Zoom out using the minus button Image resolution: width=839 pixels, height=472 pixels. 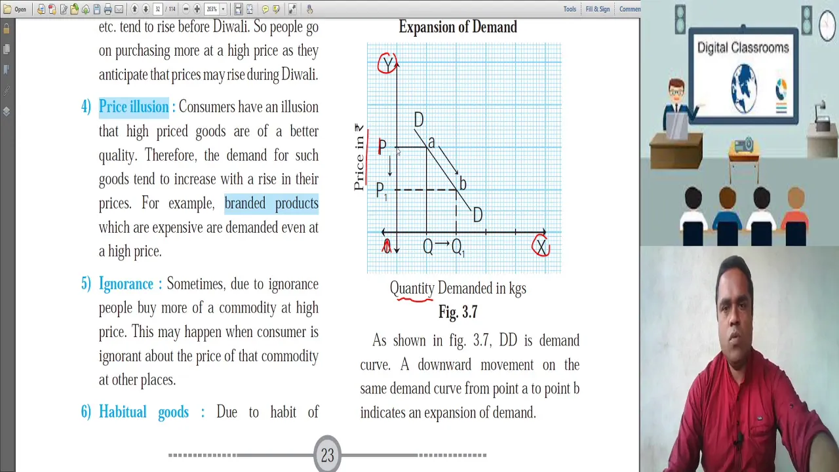(186, 9)
